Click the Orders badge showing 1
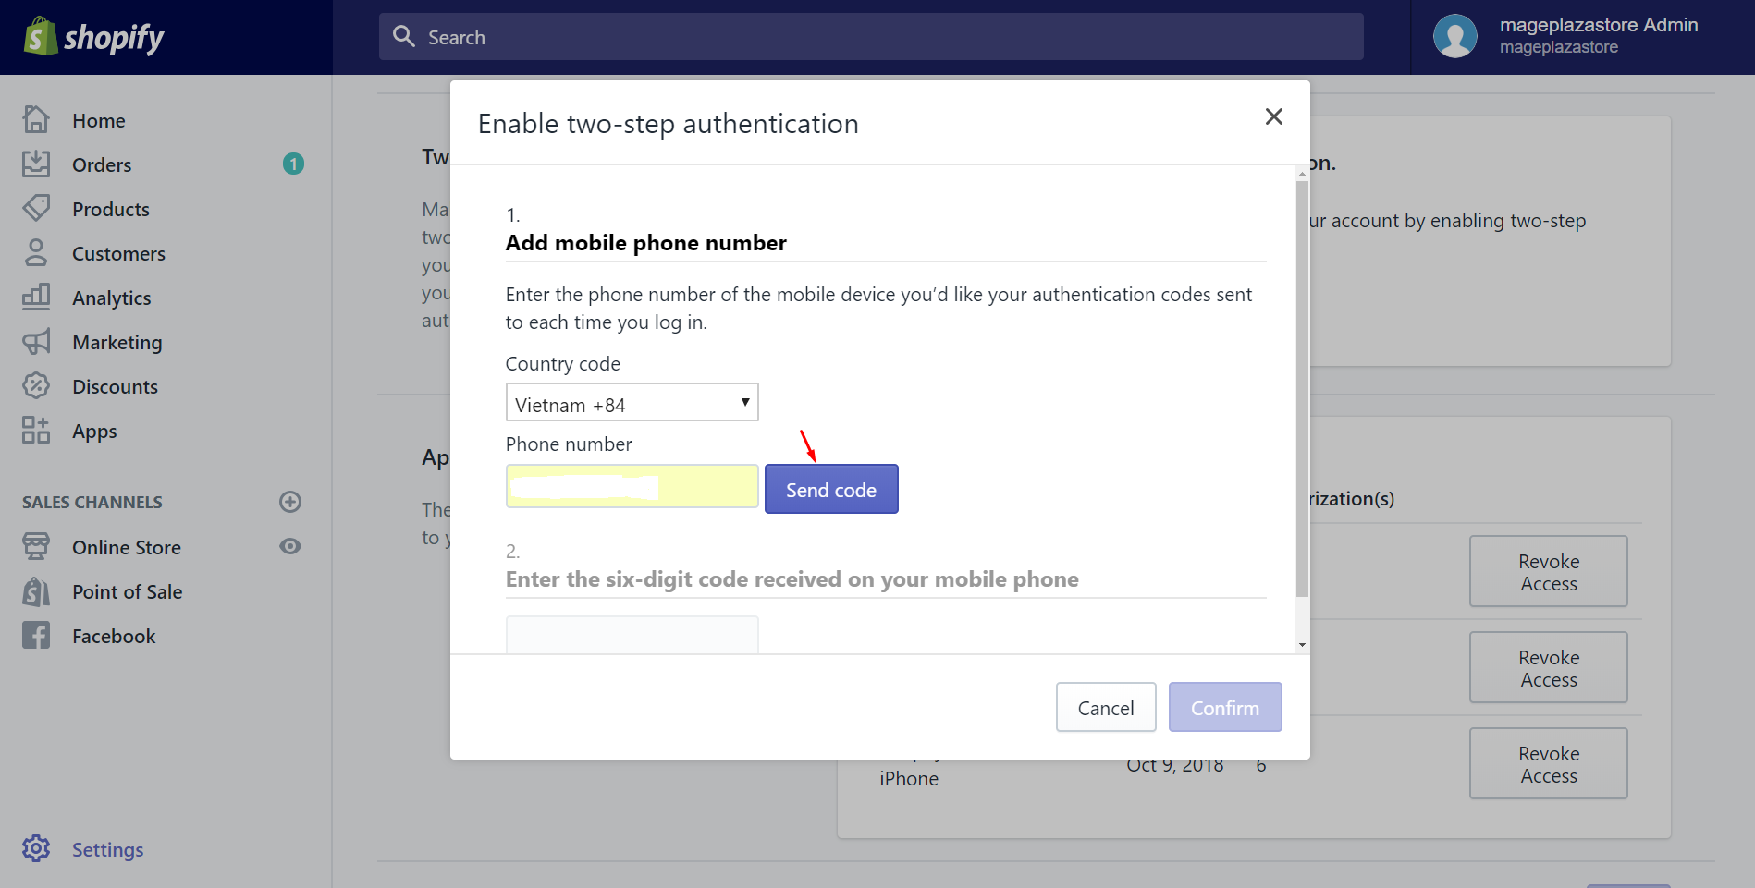1755x888 pixels. coord(293,164)
